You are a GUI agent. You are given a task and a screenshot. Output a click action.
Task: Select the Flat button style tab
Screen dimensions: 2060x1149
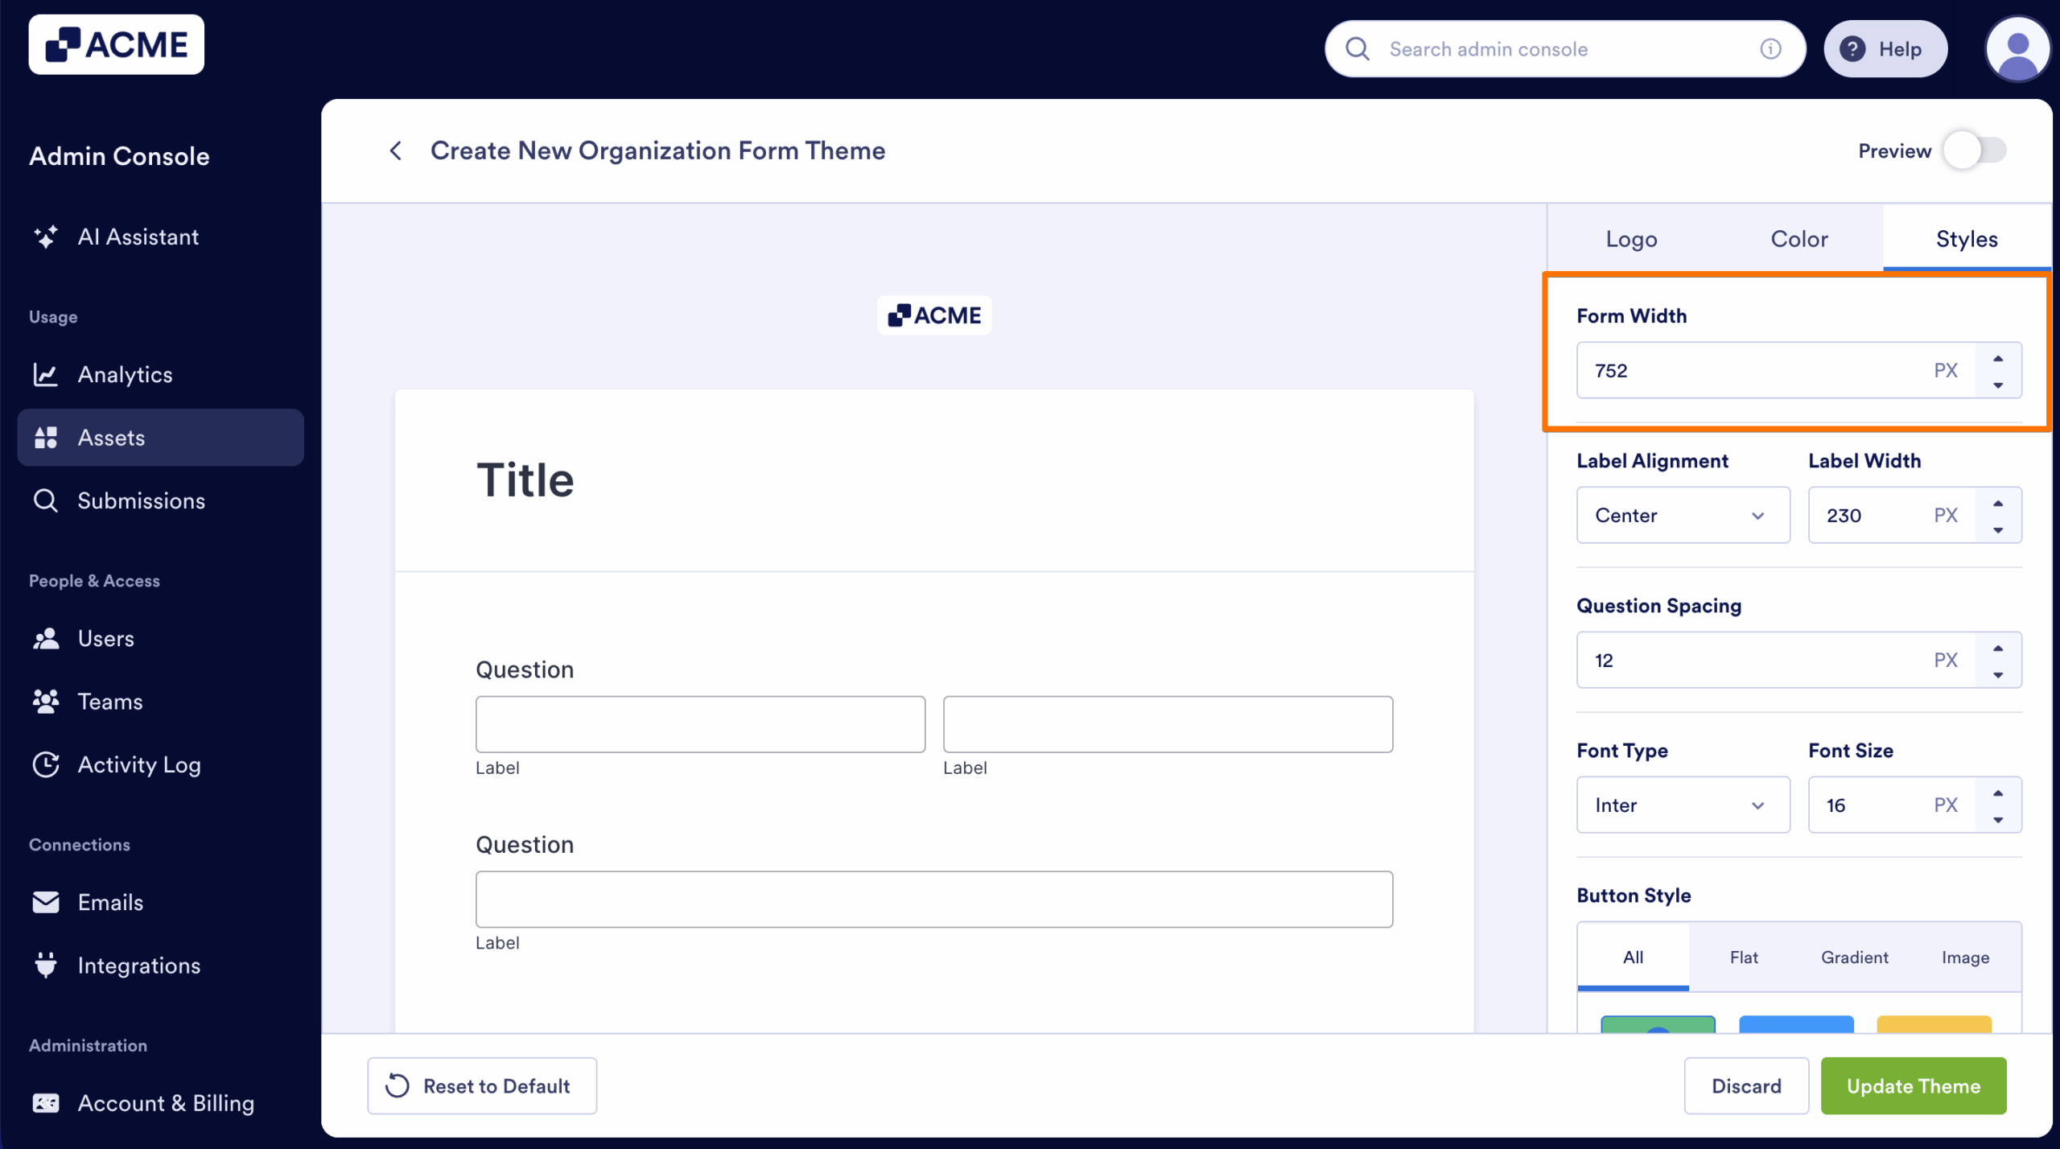[x=1744, y=957]
